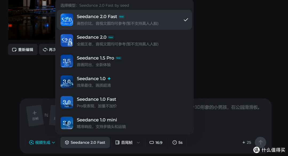Click the New badge on Seedance 2.0 Fast
This screenshot has width=288, height=156.
point(121,17)
